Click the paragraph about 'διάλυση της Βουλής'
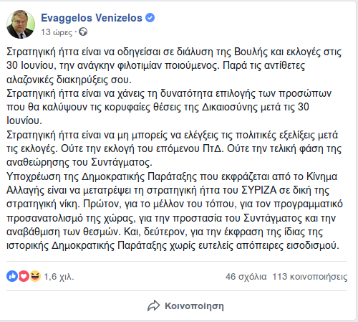This screenshot has width=358, height=322. point(174,65)
